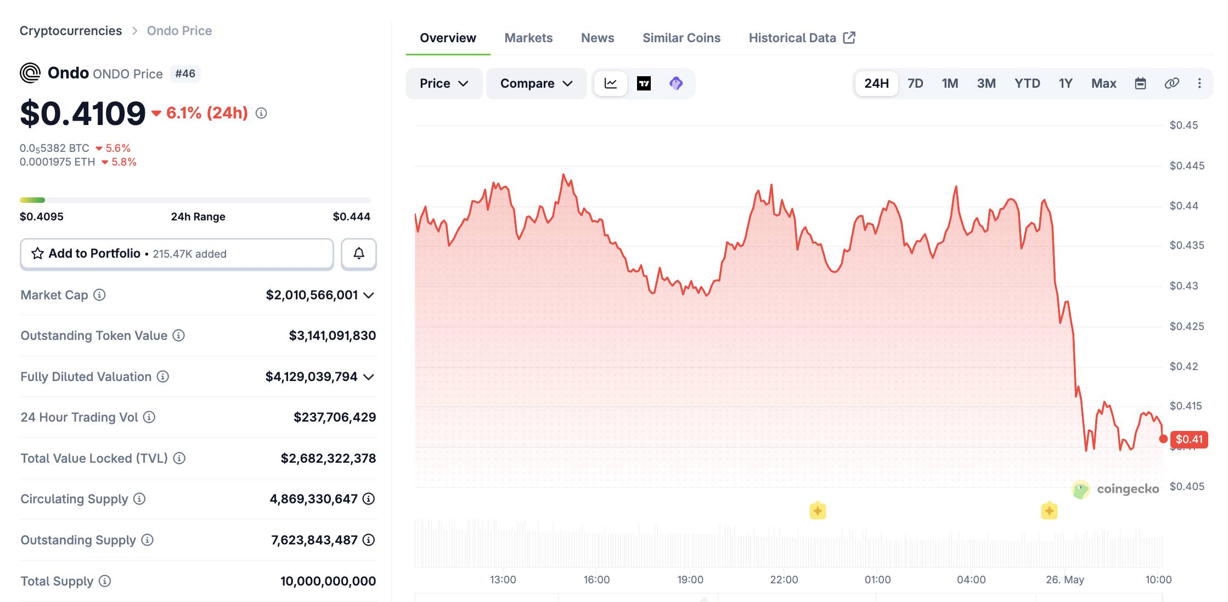Open Market Cap info icon
1228x602 pixels.
(99, 295)
